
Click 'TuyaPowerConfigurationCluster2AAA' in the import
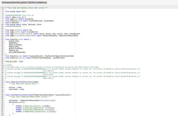point(59,56)
